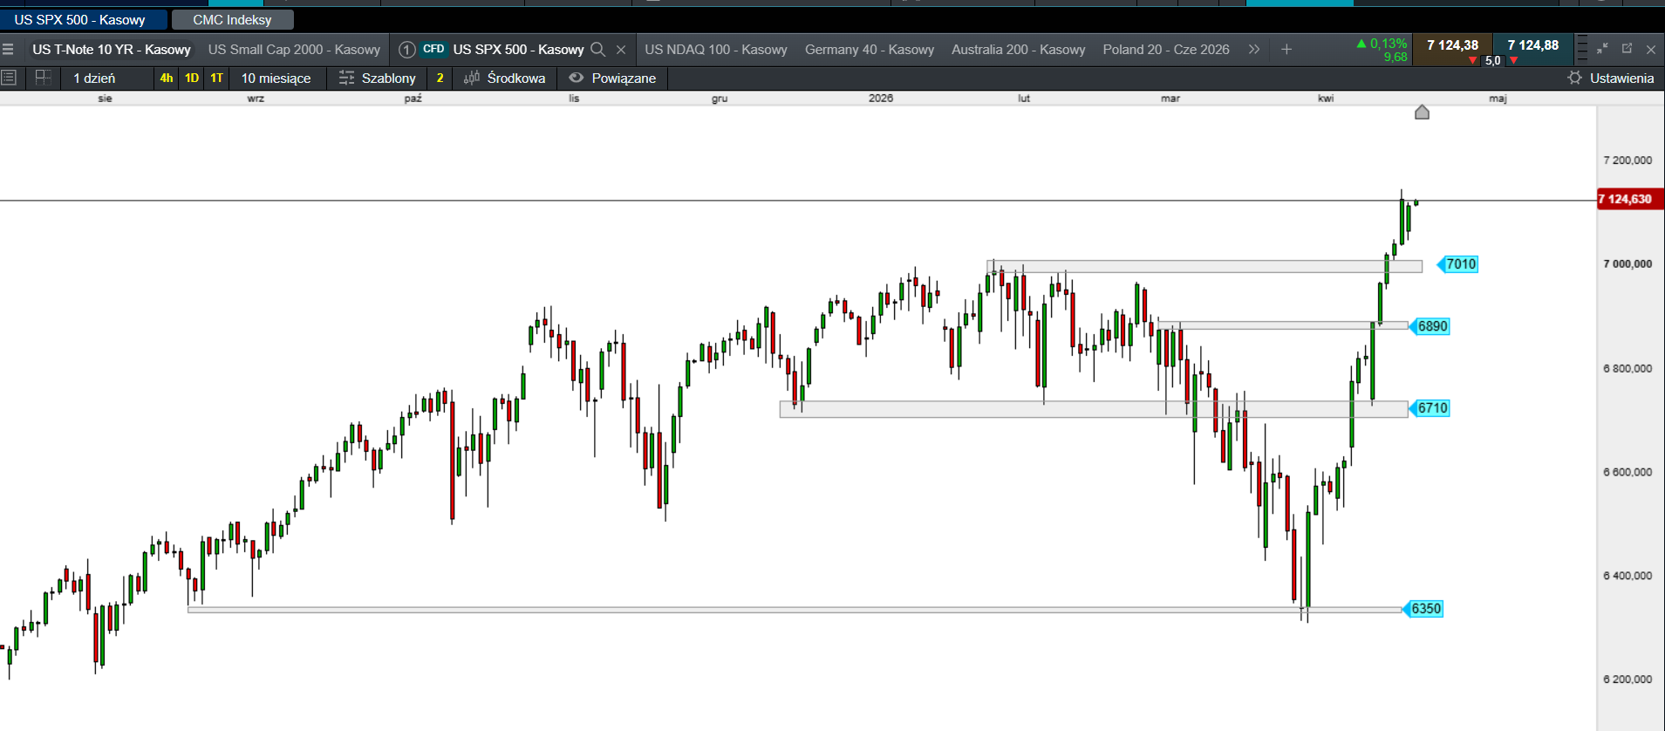This screenshot has height=731, width=1665.
Task: Click the chart layout grid icon
Action: click(42, 78)
